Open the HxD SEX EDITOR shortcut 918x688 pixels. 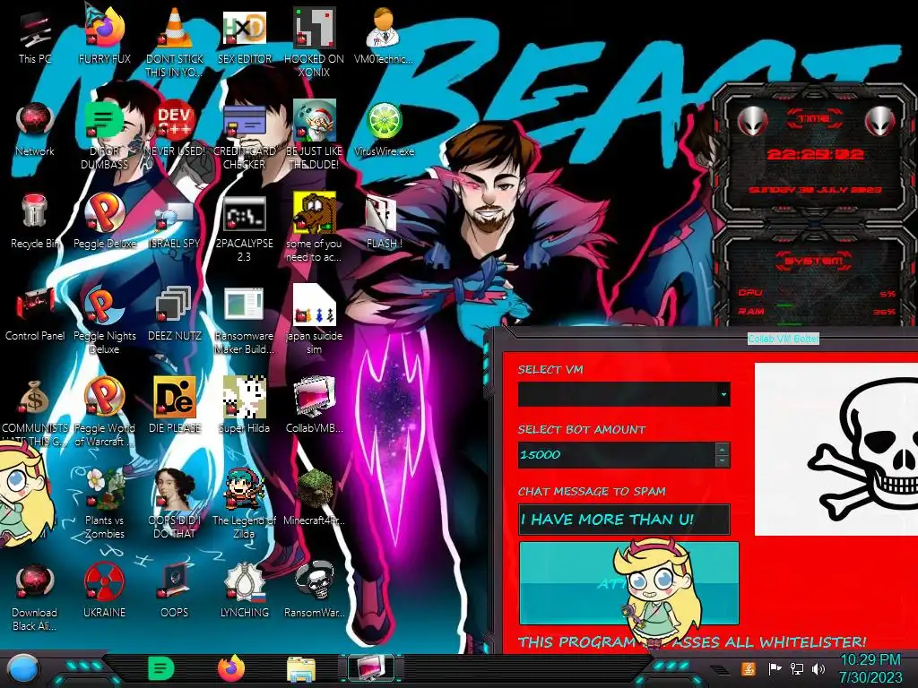pyautogui.click(x=244, y=36)
